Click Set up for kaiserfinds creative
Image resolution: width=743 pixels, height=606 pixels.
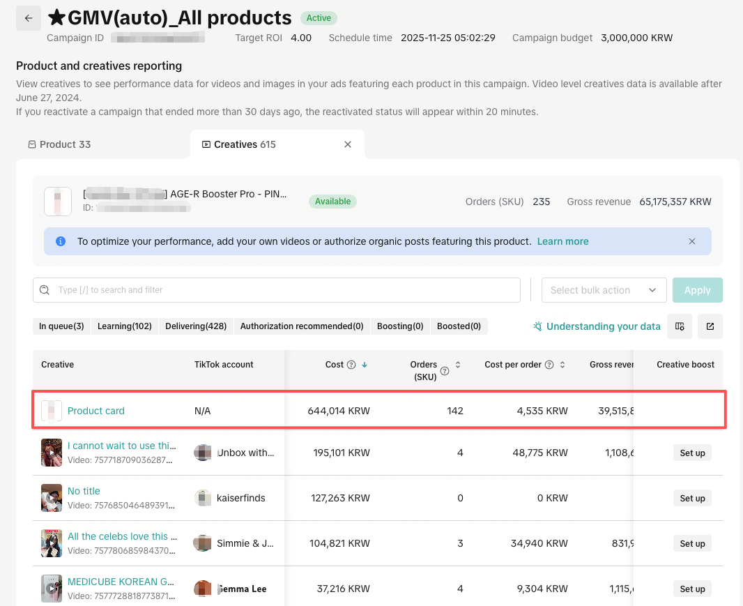click(x=691, y=499)
